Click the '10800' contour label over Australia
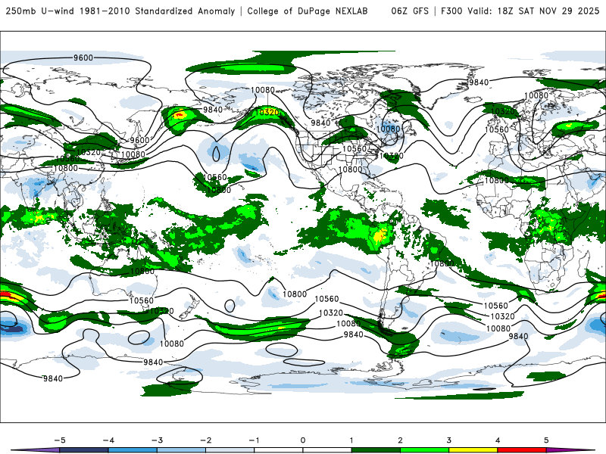Viewport: 606px width, 454px height. pos(142,272)
